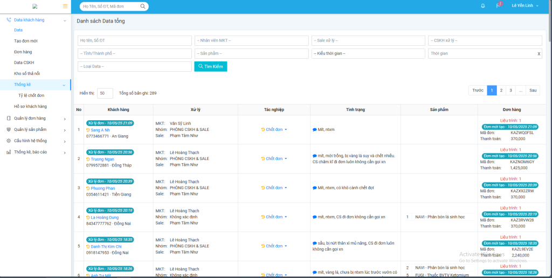Click the history icon beside Sang A Nh
Screen dimensions: 552x278
point(88,130)
